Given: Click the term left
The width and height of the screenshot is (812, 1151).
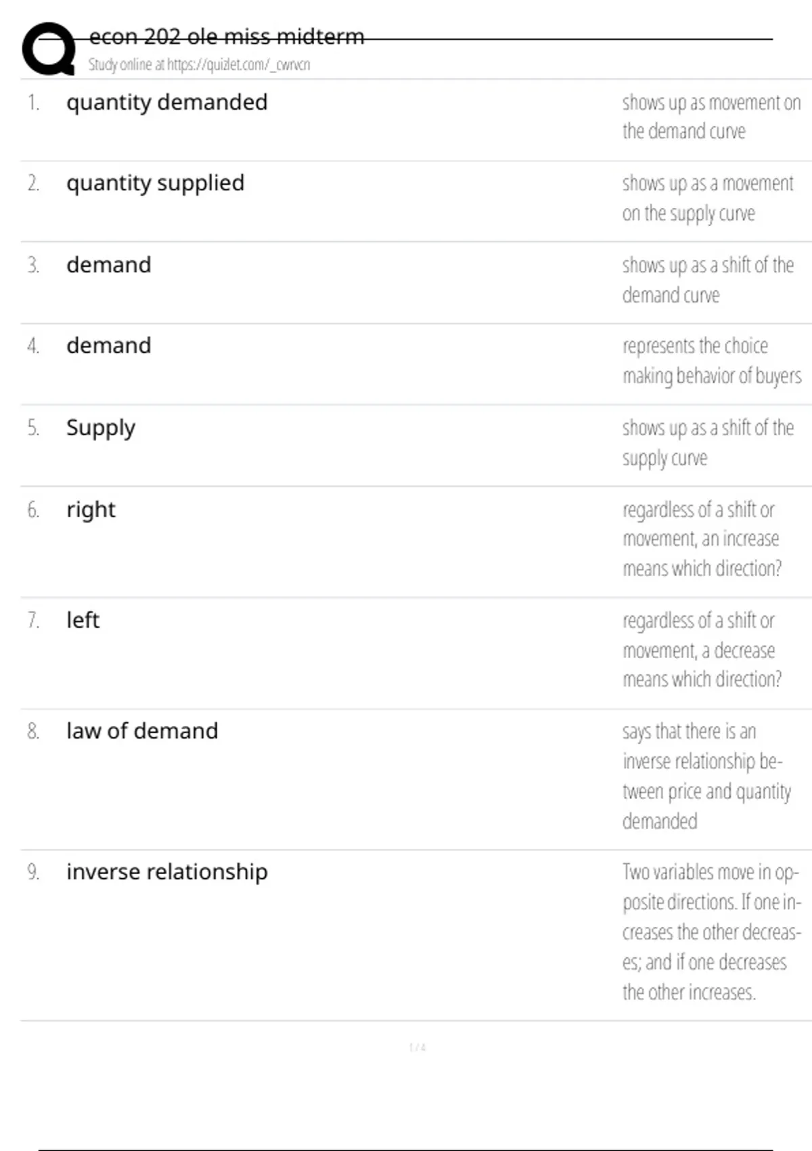Looking at the screenshot, I should [x=83, y=620].
